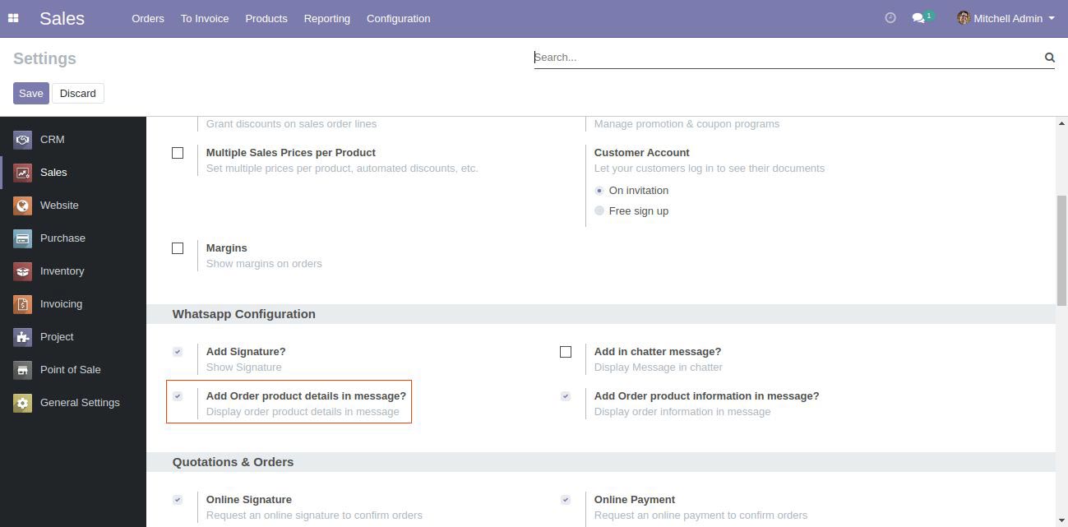Enable Add in chatter message checkbox
The width and height of the screenshot is (1068, 527).
tap(566, 352)
